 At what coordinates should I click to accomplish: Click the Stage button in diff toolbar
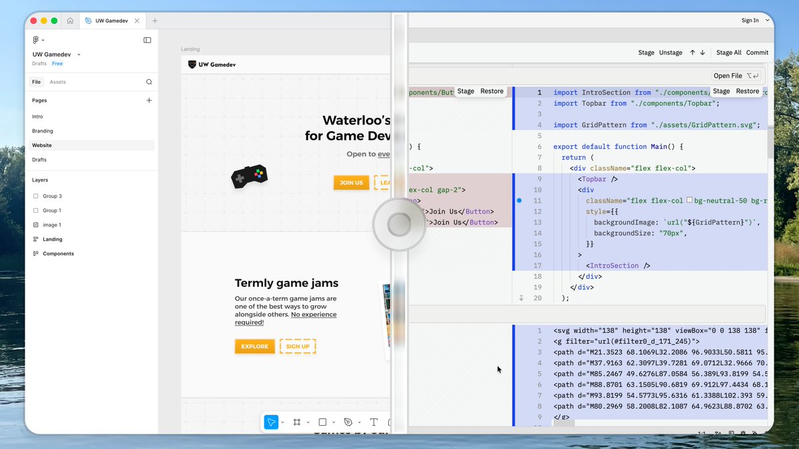click(x=646, y=53)
